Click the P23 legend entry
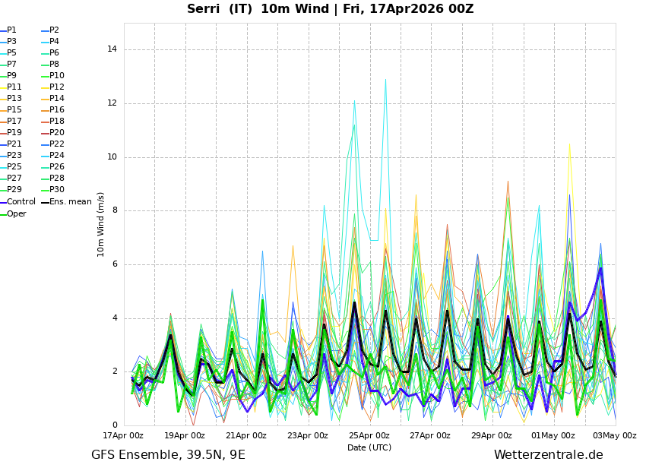 (x=14, y=156)
